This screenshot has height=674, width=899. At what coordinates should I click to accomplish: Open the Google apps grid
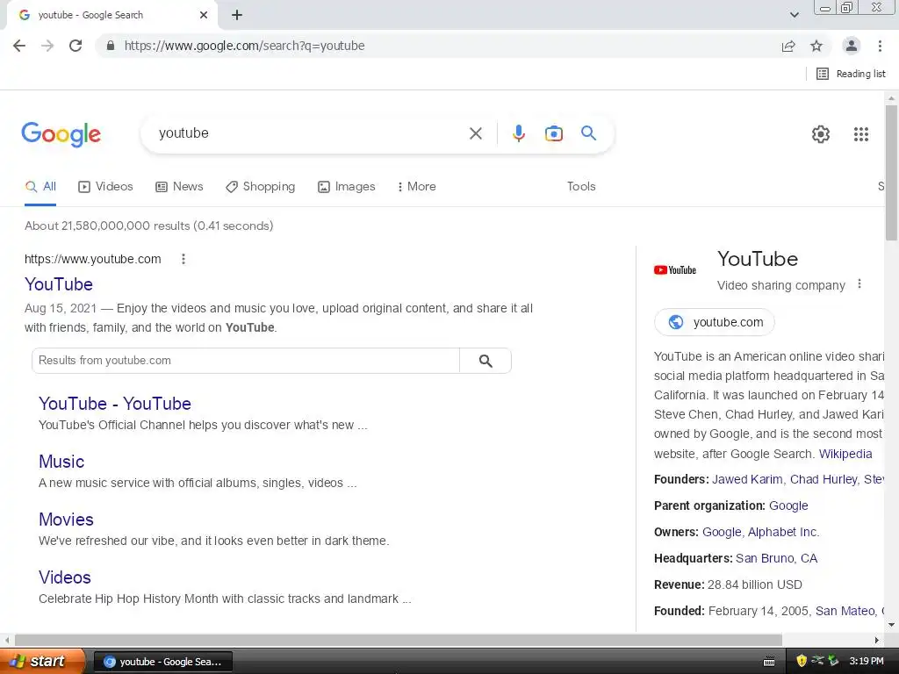click(861, 134)
